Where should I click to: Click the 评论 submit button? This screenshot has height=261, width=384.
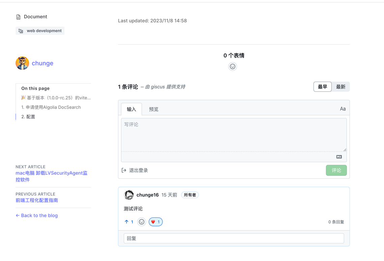tap(336, 170)
